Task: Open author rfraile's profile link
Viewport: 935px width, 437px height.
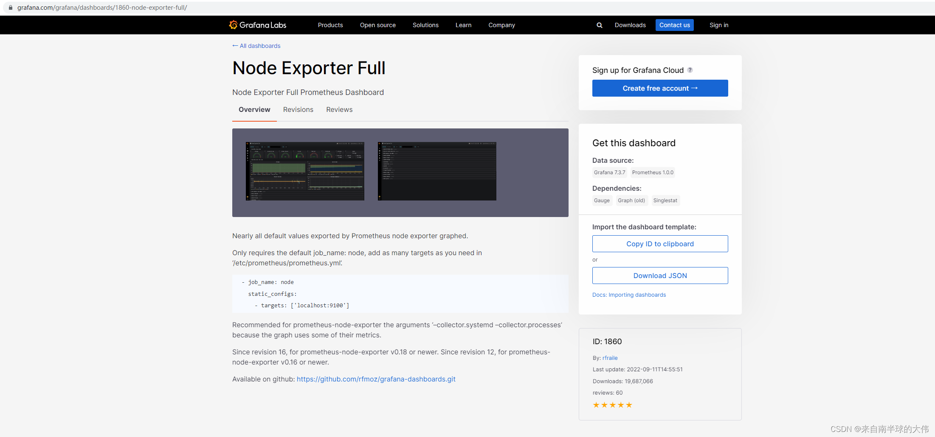Action: click(x=610, y=358)
